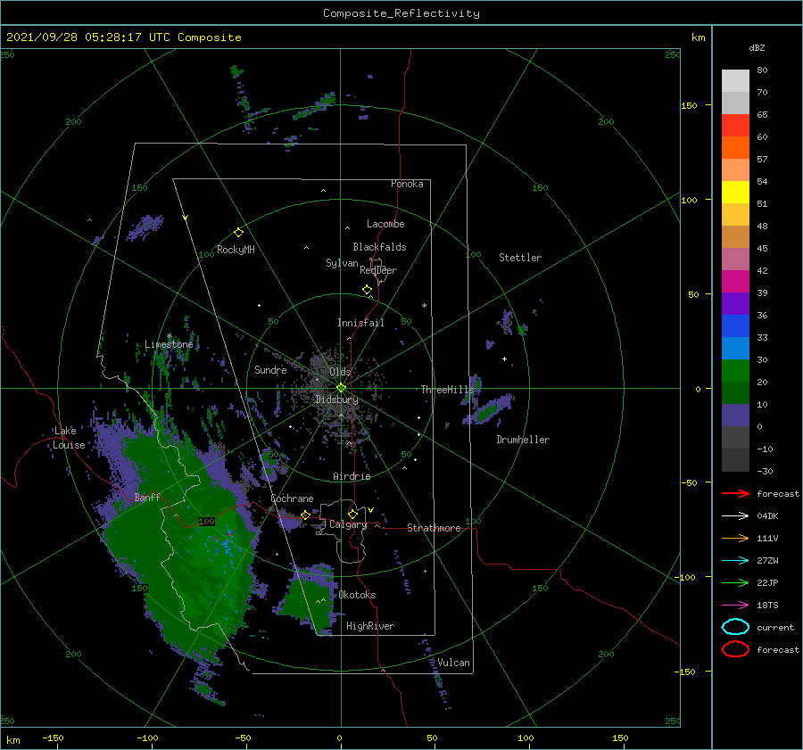Click the Lake Louise label

(69, 438)
